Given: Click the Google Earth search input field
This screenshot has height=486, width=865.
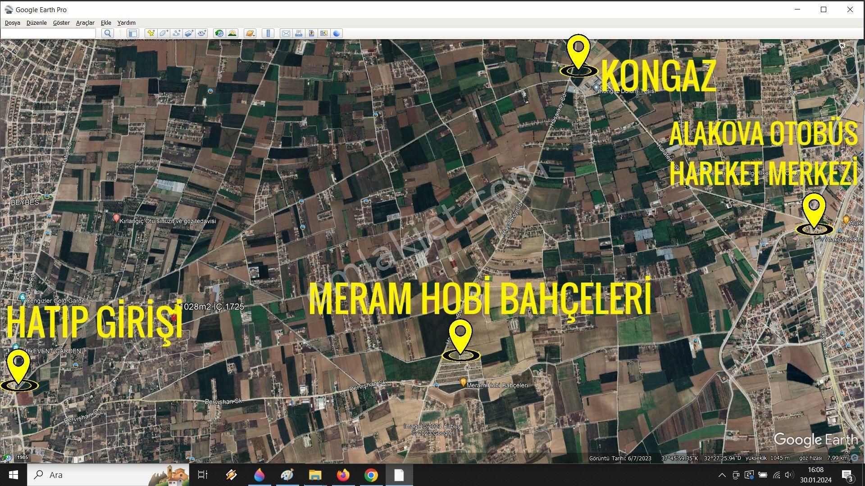Looking at the screenshot, I should tap(48, 33).
